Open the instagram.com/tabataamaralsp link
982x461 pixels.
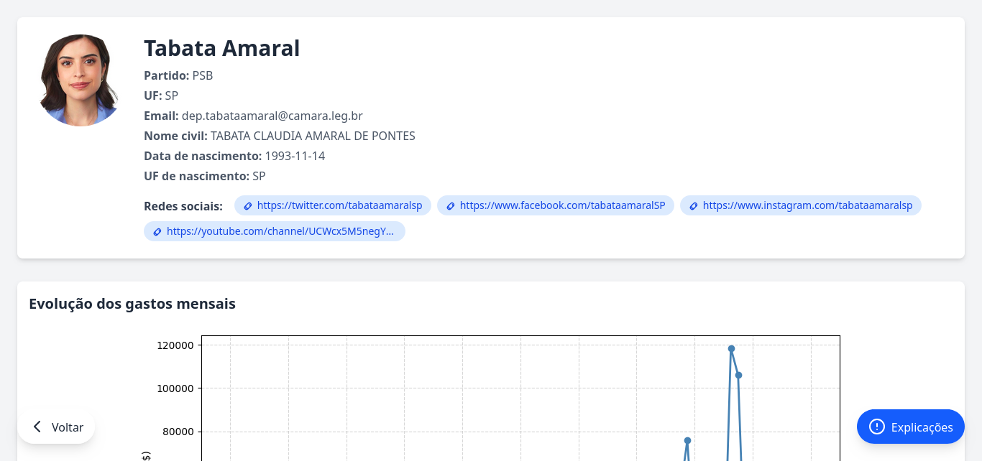coord(807,205)
